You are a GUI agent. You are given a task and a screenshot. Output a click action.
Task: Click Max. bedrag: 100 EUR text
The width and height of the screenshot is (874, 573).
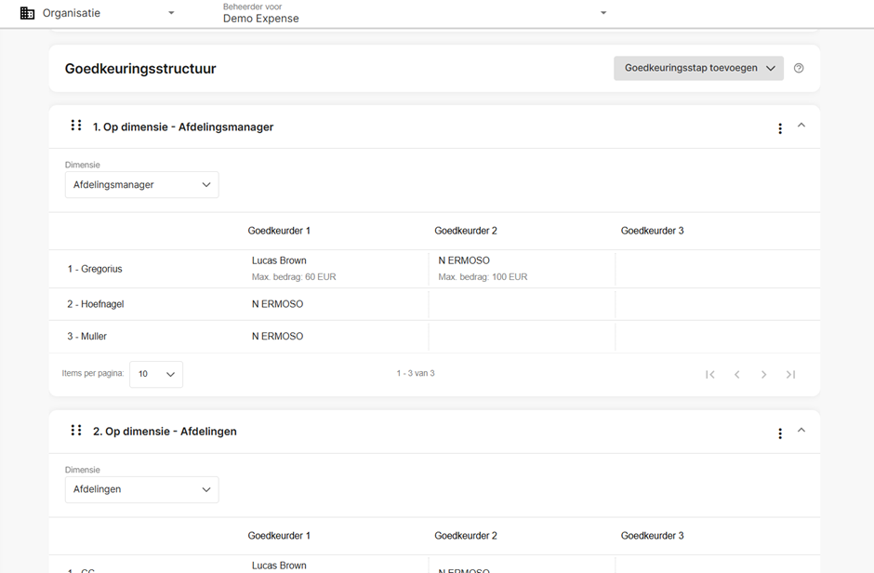(x=483, y=277)
